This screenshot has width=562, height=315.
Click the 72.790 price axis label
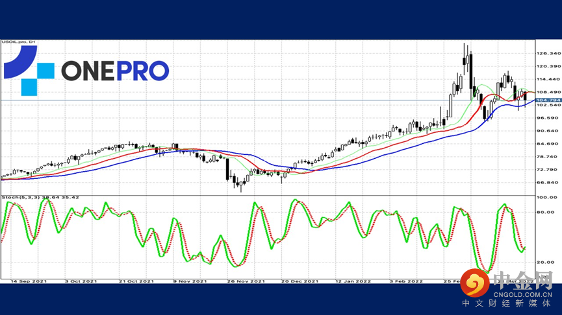click(547, 169)
